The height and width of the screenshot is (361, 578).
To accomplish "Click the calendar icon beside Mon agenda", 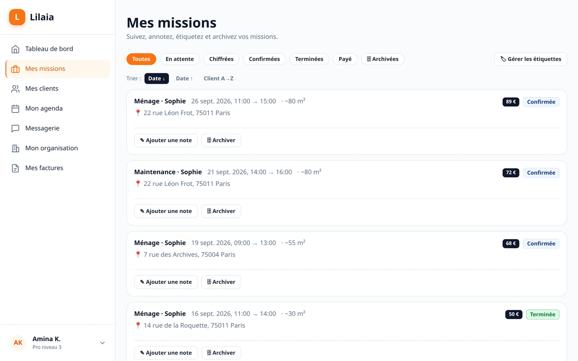I will (x=15, y=109).
